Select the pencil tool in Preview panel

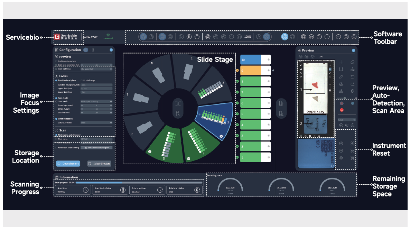pyautogui.click(x=341, y=76)
